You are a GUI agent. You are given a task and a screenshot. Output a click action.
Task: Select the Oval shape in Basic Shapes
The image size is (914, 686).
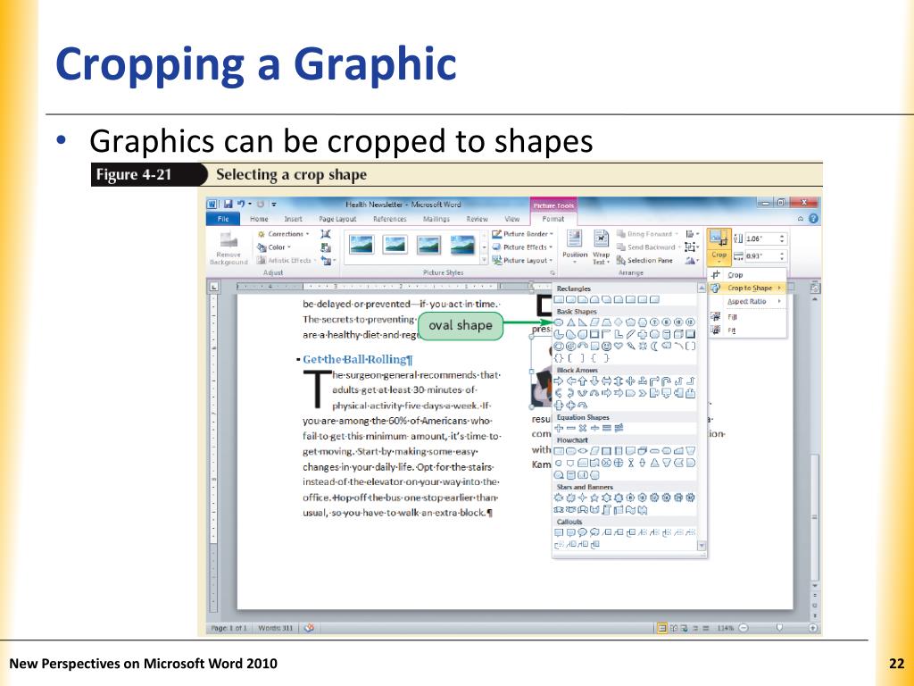[559, 322]
